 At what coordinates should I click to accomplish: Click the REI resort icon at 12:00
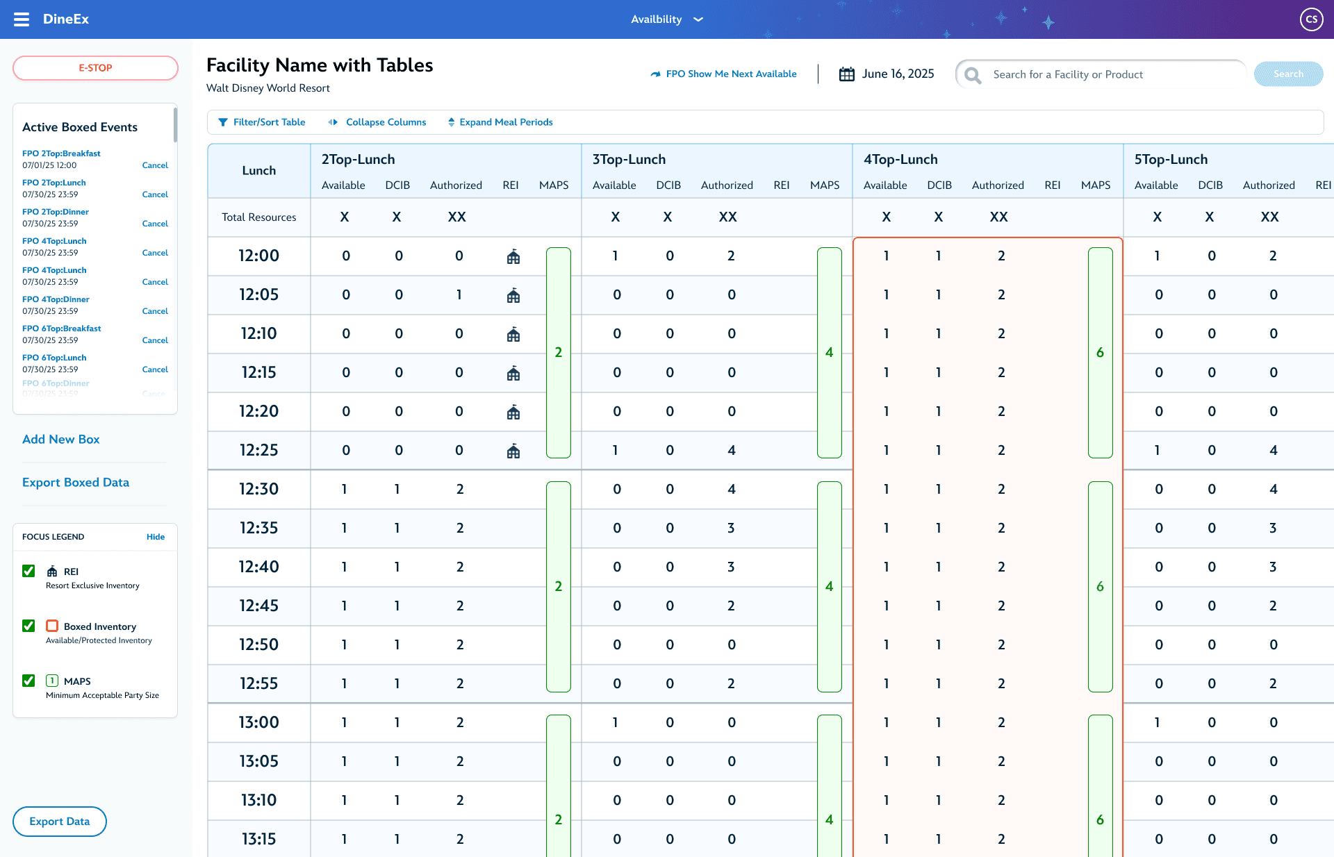(x=513, y=257)
